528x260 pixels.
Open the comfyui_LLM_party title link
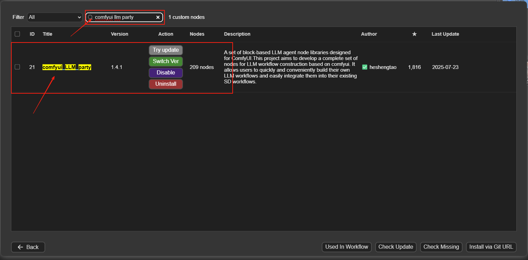[67, 67]
